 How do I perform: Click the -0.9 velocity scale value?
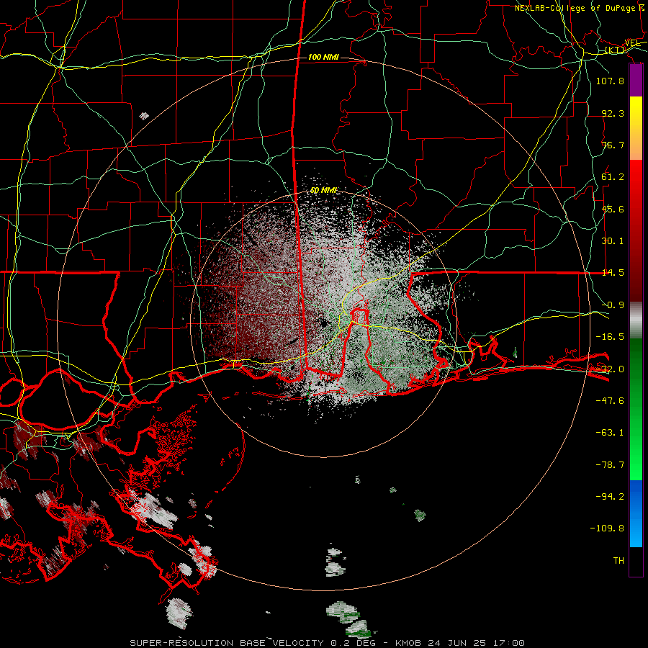[613, 305]
